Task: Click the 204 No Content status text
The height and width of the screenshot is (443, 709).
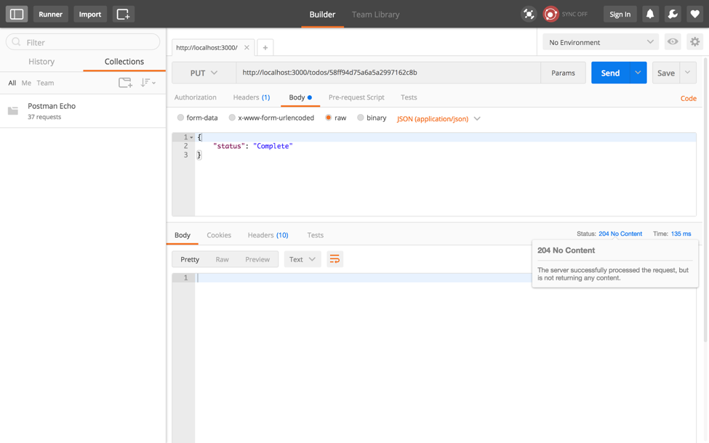Action: coord(620,233)
